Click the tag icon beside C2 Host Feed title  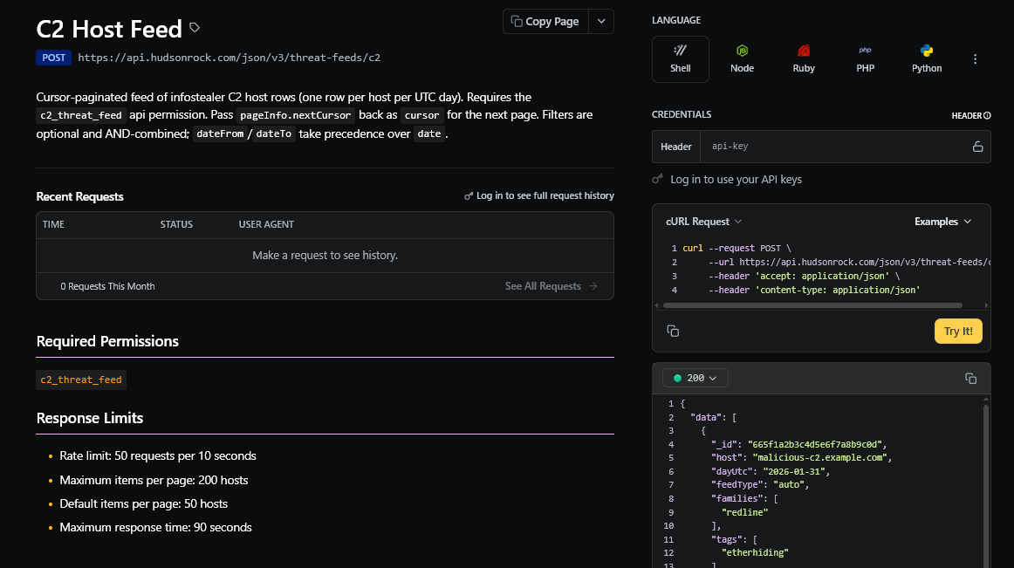(195, 28)
